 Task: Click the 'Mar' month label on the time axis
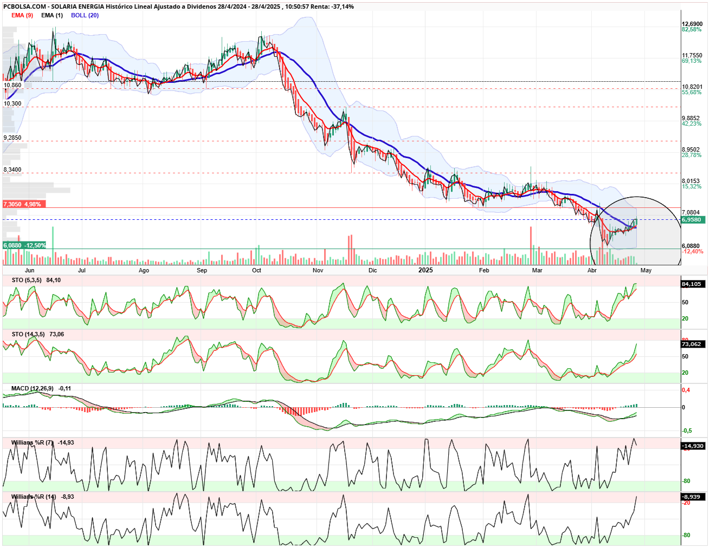537,270
